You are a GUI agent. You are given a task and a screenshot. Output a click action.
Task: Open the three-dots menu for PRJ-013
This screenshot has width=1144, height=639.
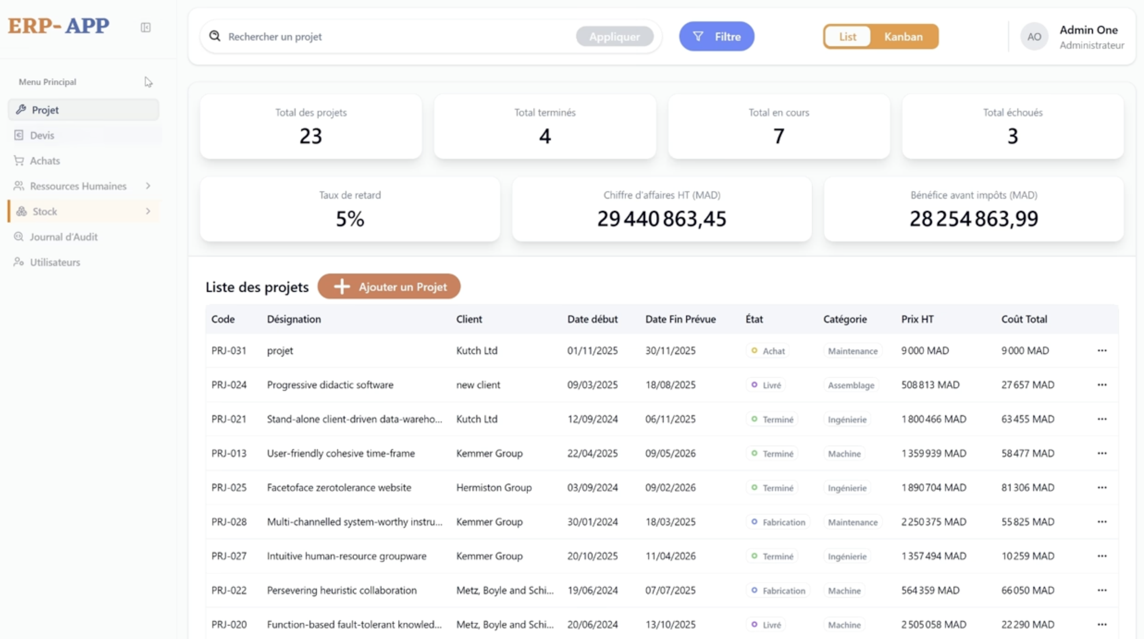point(1102,453)
